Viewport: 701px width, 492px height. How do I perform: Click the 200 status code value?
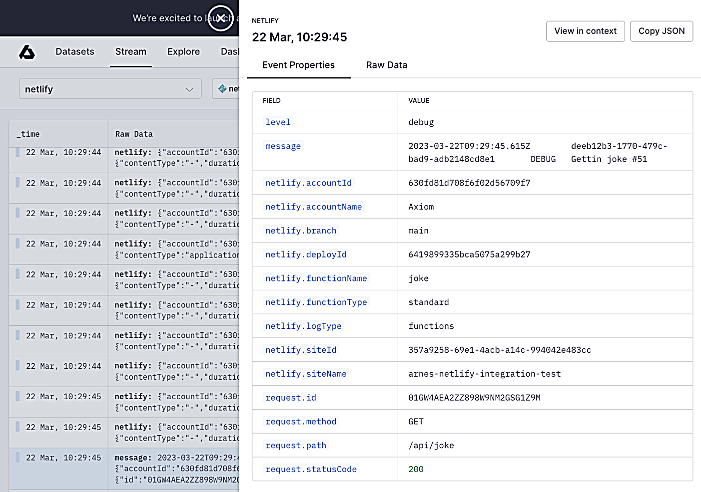[x=416, y=469]
